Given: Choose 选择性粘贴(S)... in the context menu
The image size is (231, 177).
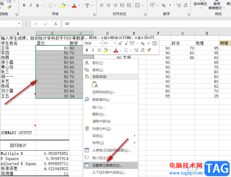Looking at the screenshot, I should click(x=111, y=92).
